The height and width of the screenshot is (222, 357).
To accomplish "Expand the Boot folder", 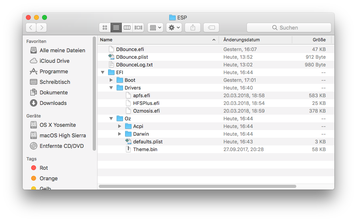I will (x=111, y=80).
